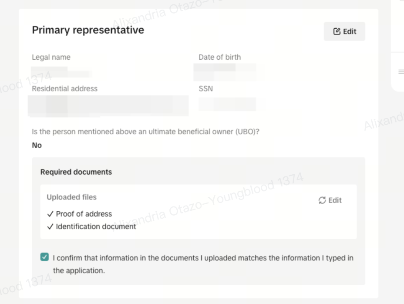Click the Primary representative heading
Viewport: 404px width, 304px height.
tap(88, 30)
